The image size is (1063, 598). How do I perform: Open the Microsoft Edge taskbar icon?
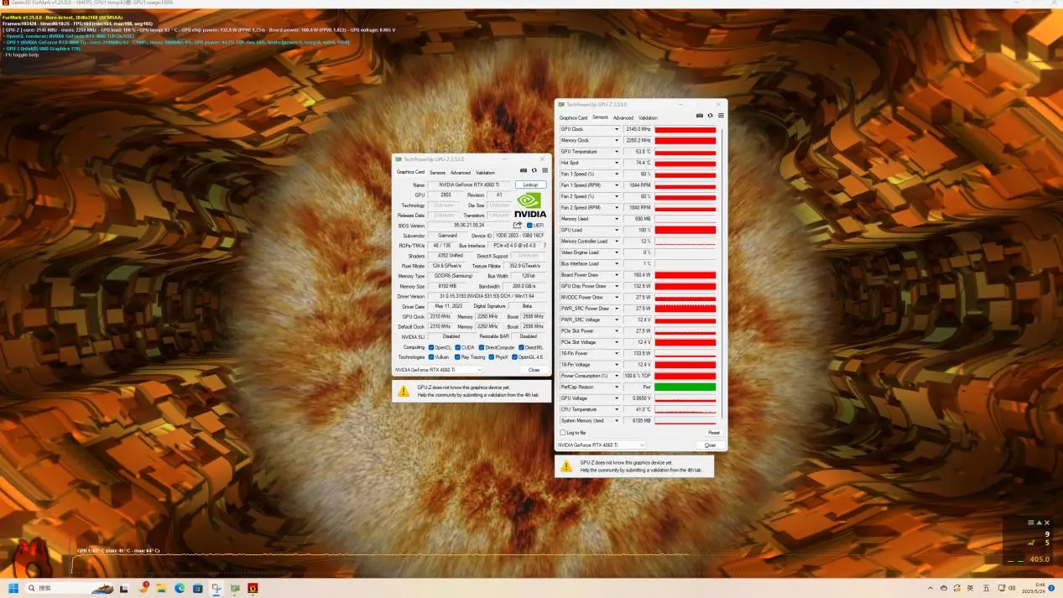click(x=180, y=588)
